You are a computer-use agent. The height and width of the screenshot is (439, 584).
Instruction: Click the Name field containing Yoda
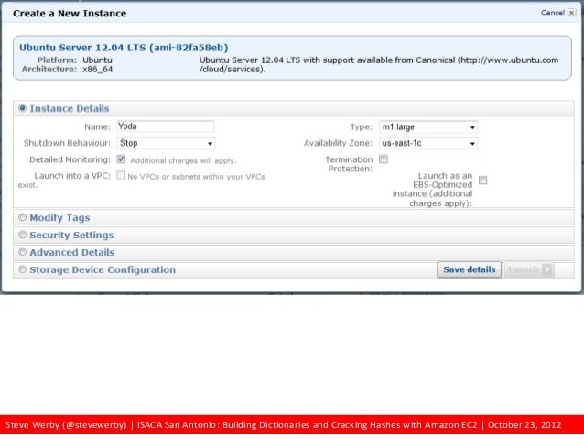coord(166,126)
